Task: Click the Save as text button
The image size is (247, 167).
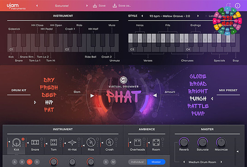Action: (x=125, y=6)
